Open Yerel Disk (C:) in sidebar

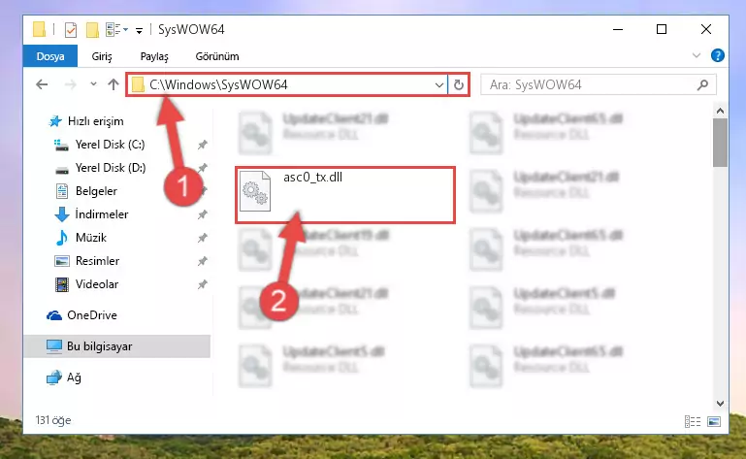point(110,145)
